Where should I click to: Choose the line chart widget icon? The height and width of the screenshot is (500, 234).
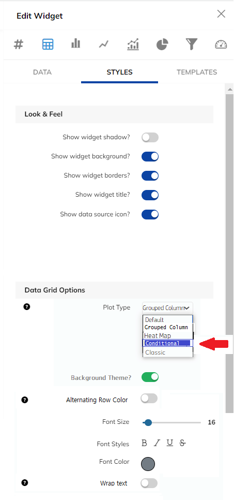[104, 44]
